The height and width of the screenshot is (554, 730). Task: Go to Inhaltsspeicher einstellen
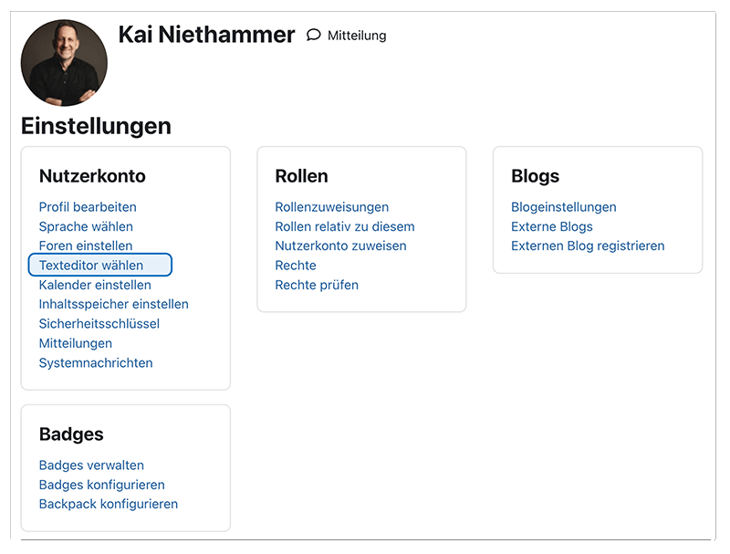click(113, 304)
